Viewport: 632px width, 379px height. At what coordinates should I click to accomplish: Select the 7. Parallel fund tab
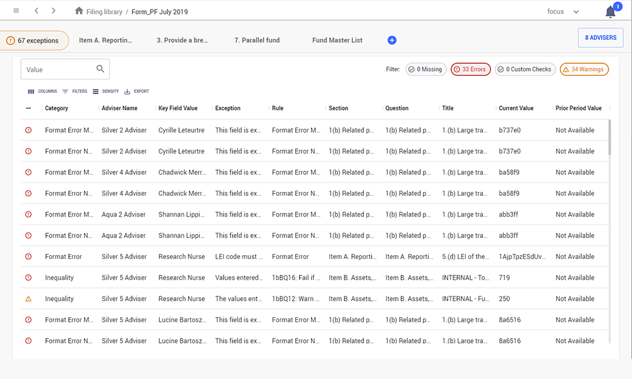pyautogui.click(x=257, y=40)
